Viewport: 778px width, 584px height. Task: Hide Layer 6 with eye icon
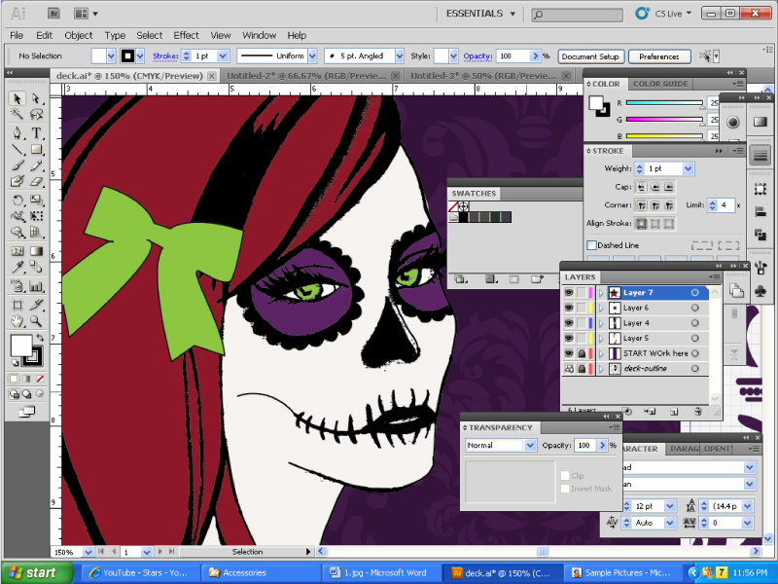569,308
